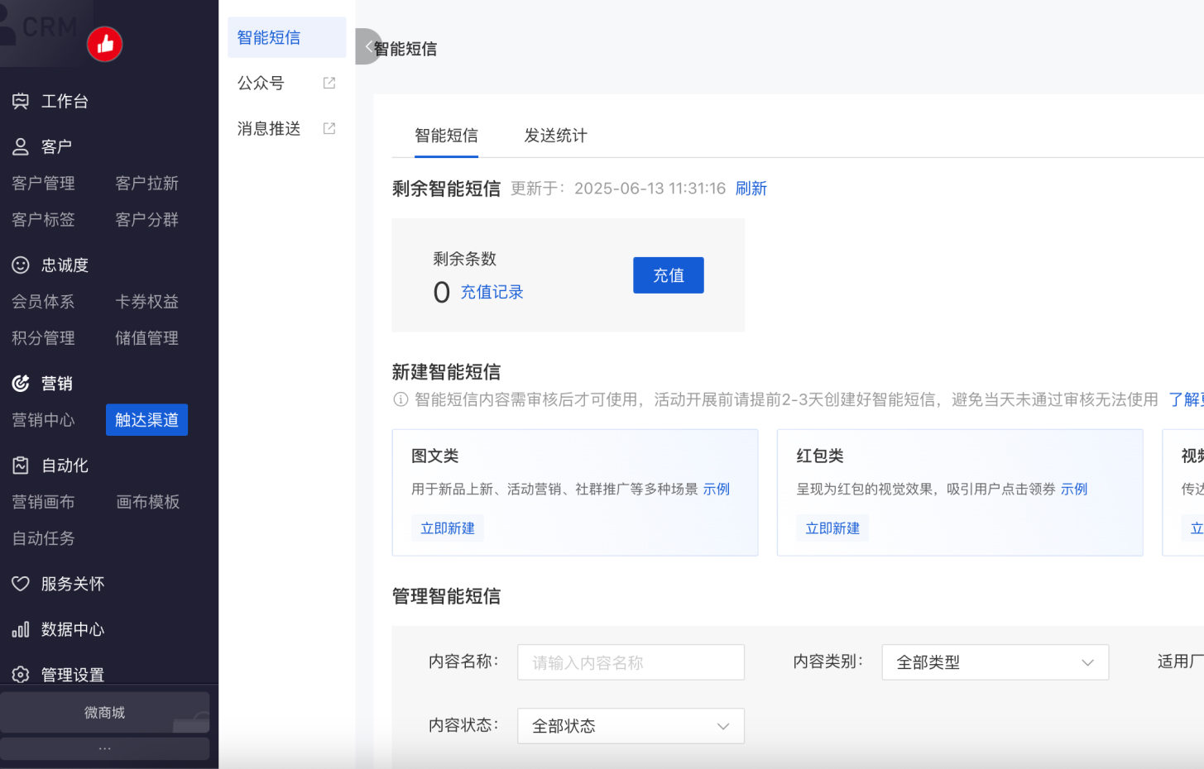
Task: Click 刷新 to refresh remaining SMS count
Action: pyautogui.click(x=751, y=189)
